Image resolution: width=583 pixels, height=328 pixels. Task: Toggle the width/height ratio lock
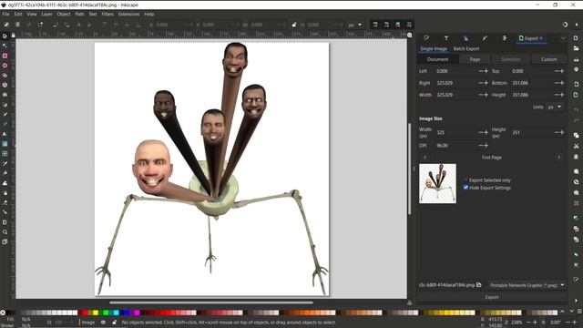(x=294, y=25)
